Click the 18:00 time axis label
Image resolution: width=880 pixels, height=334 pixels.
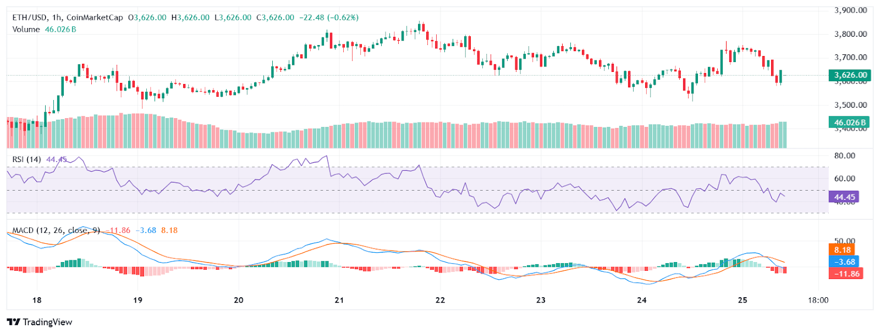(818, 300)
